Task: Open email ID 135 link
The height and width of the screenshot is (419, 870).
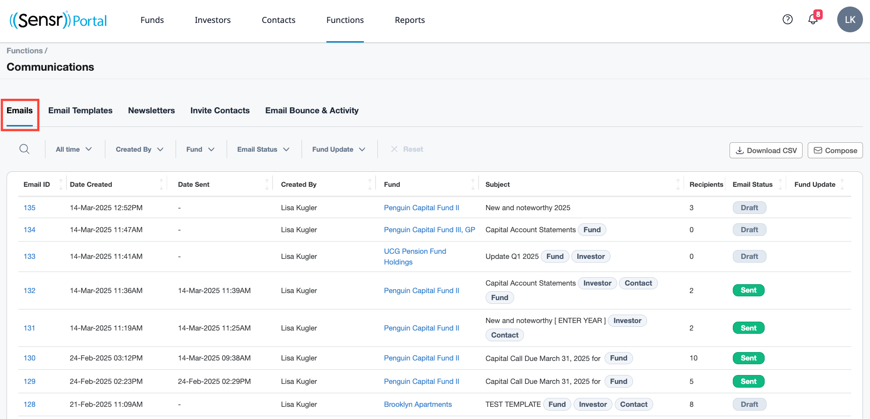Action: coord(29,208)
